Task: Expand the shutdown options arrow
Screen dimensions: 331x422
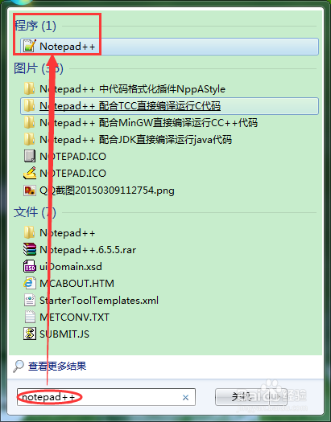Action: click(x=278, y=397)
